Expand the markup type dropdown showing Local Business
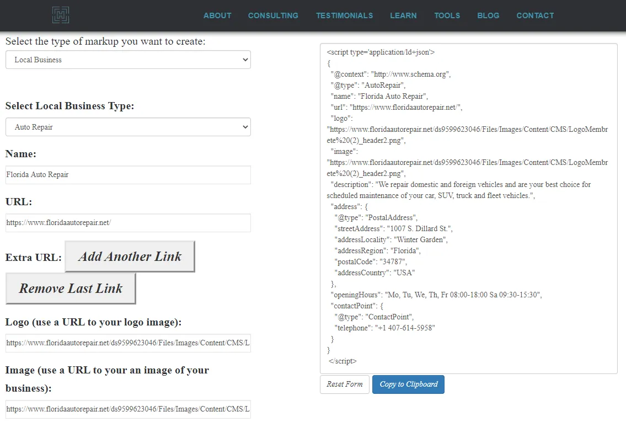 (x=128, y=60)
